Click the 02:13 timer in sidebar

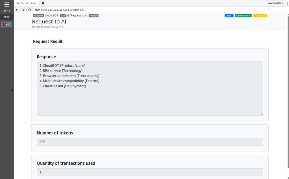pyautogui.click(x=7, y=11)
